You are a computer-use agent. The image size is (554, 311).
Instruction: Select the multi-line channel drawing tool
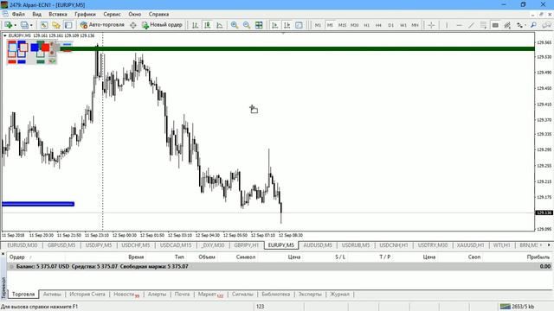(483, 25)
